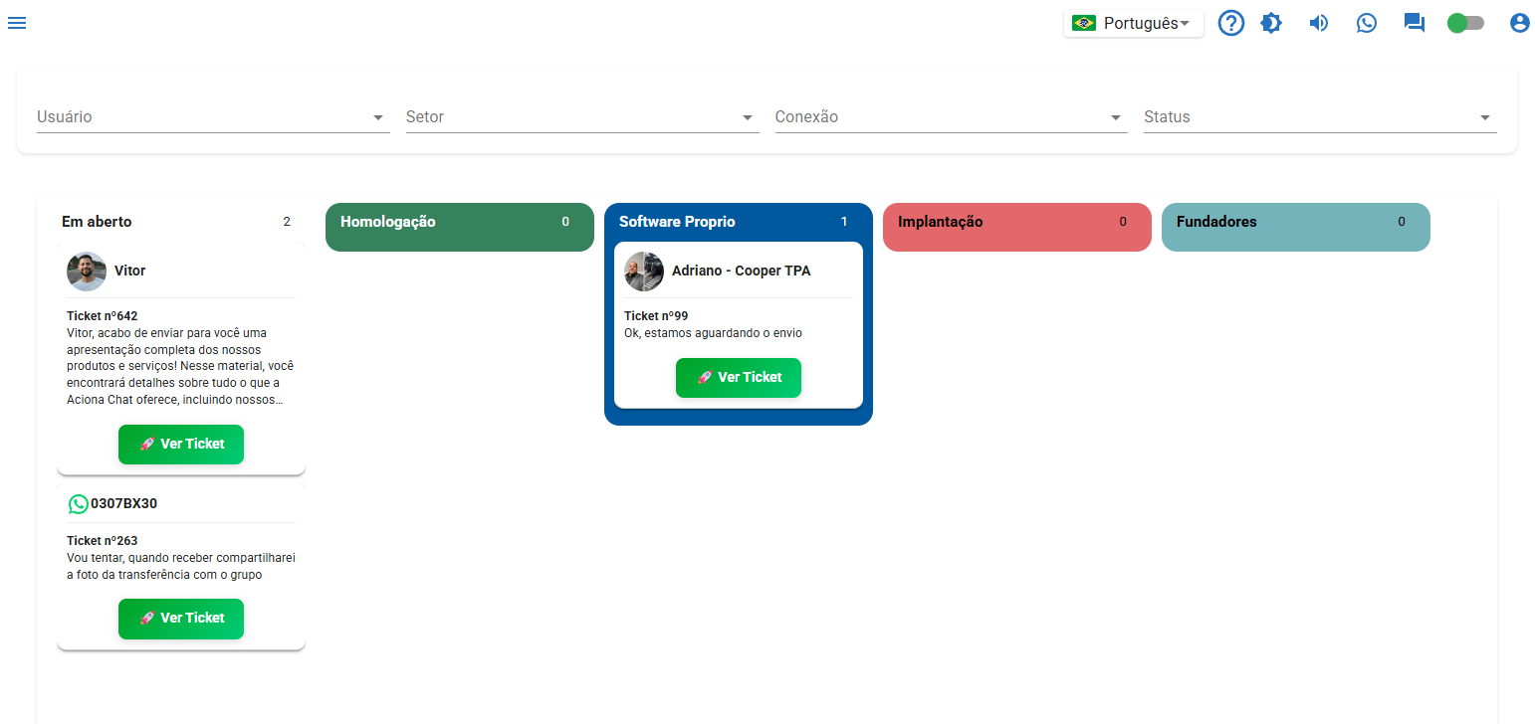Viewport: 1535px width, 724px height.
Task: Open the WhatsApp icon in top bar
Action: [1367, 23]
